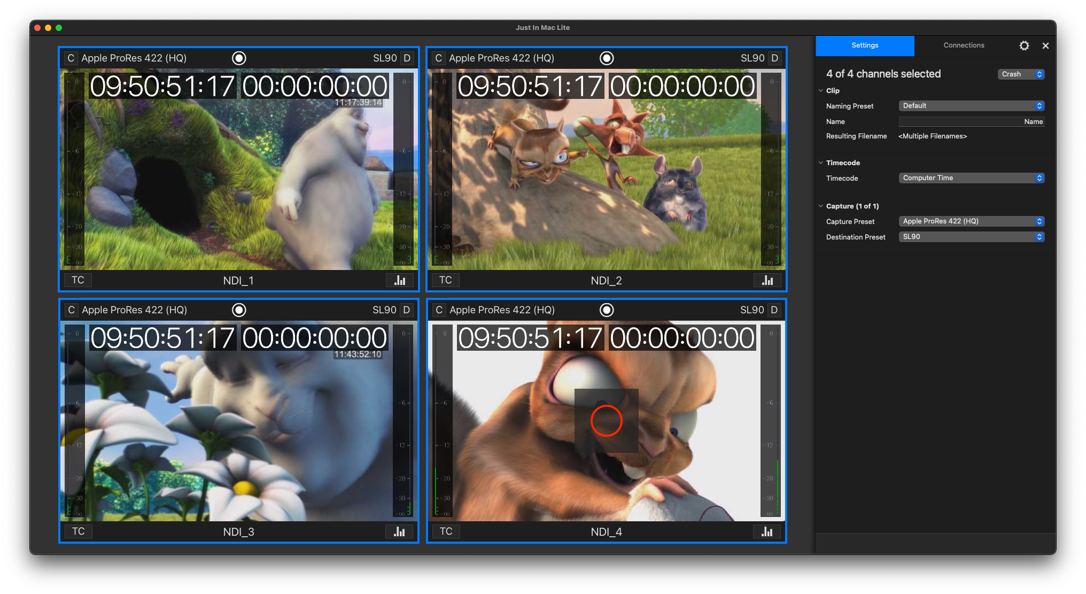The height and width of the screenshot is (594, 1086).
Task: Click the NDI_1 channel name label
Action: [238, 281]
